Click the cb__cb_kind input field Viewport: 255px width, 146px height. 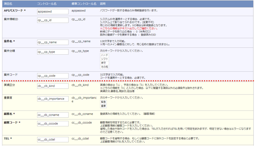(53, 86)
